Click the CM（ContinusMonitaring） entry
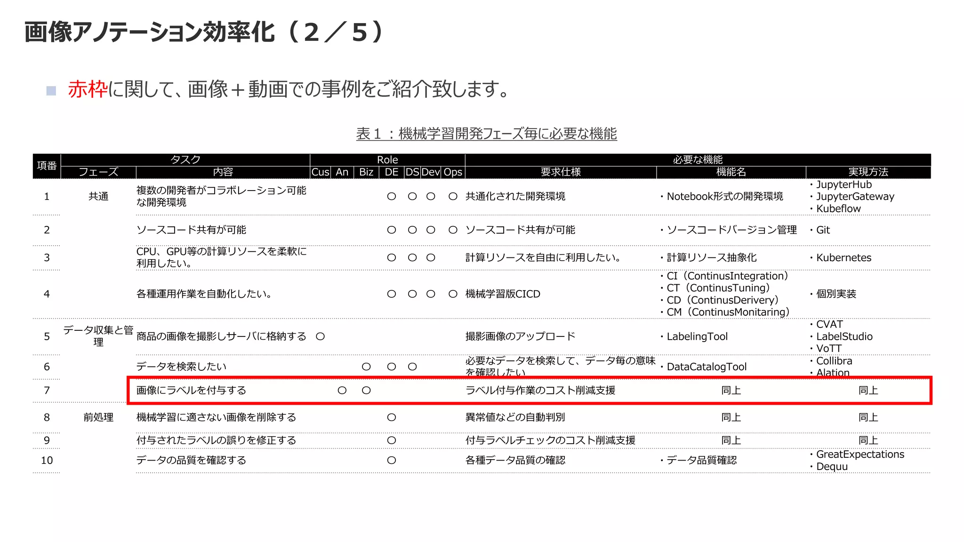The height and width of the screenshot is (542, 964). [725, 312]
